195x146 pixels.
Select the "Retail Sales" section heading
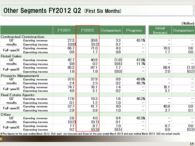click(x=11, y=56)
